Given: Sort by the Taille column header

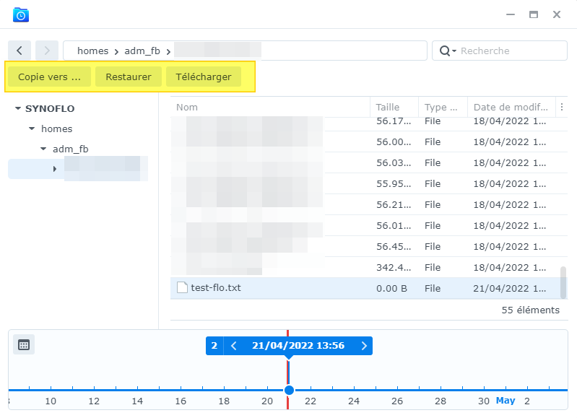Looking at the screenshot, I should pyautogui.click(x=394, y=107).
